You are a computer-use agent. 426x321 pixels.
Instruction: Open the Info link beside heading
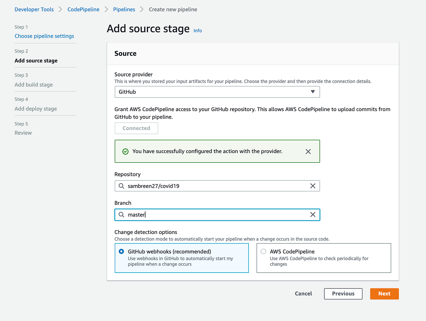[197, 31]
